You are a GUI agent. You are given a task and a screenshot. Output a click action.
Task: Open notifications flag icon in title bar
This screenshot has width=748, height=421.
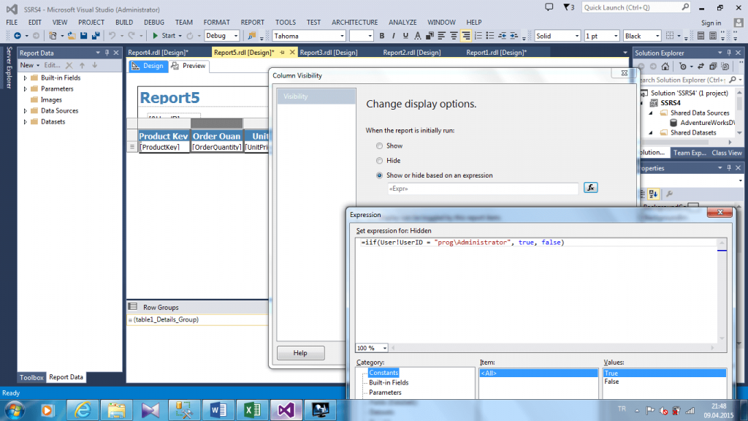point(568,7)
